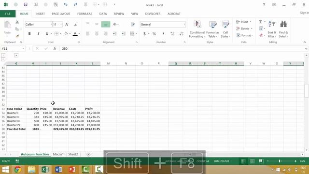Image resolution: width=309 pixels, height=174 pixels.
Task: Toggle Bottom Align vertical alignment
Action: [106, 24]
